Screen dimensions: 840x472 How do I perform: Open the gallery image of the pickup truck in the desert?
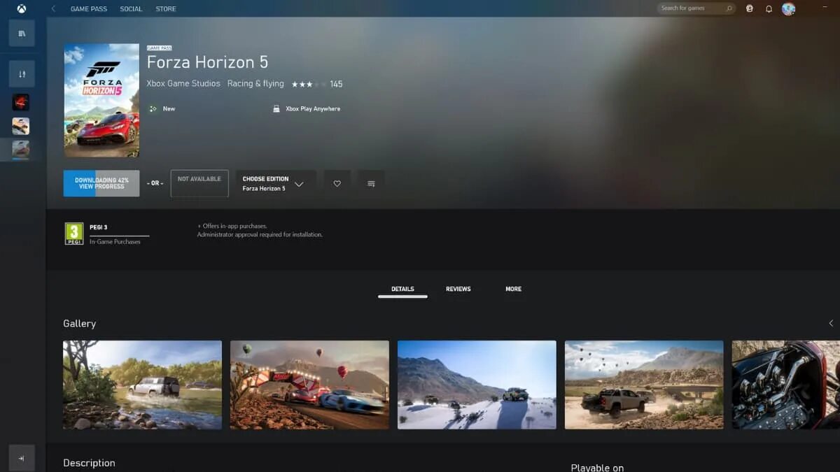[x=644, y=385]
